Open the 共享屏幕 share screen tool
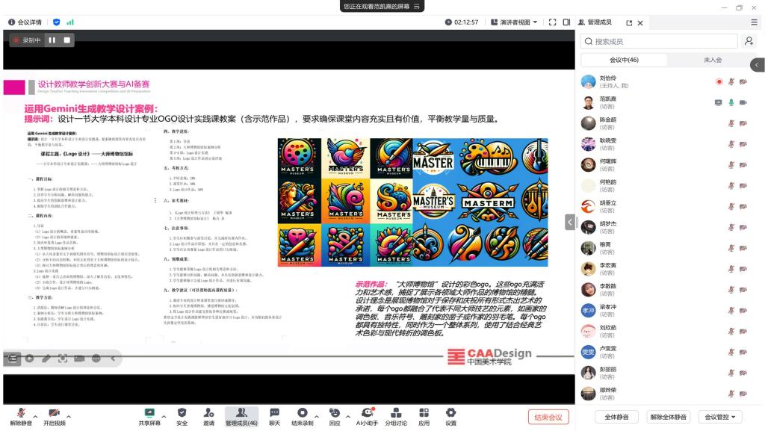This screenshot has height=431, width=765. 149,415
